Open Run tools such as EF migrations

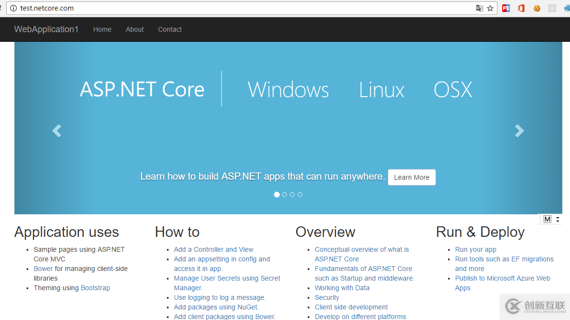(x=504, y=264)
